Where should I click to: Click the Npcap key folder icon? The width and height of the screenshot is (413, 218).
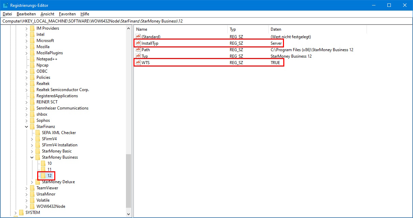(32, 65)
